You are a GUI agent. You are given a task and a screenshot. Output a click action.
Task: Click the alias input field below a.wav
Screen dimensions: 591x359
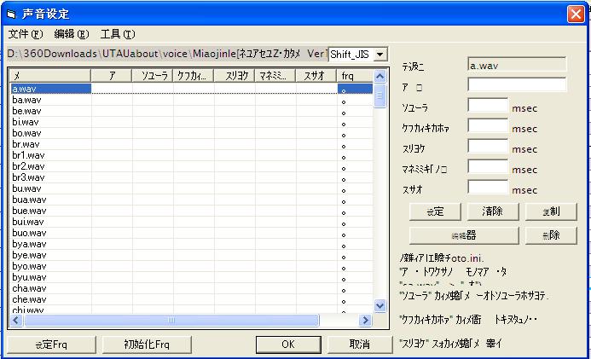tap(517, 85)
